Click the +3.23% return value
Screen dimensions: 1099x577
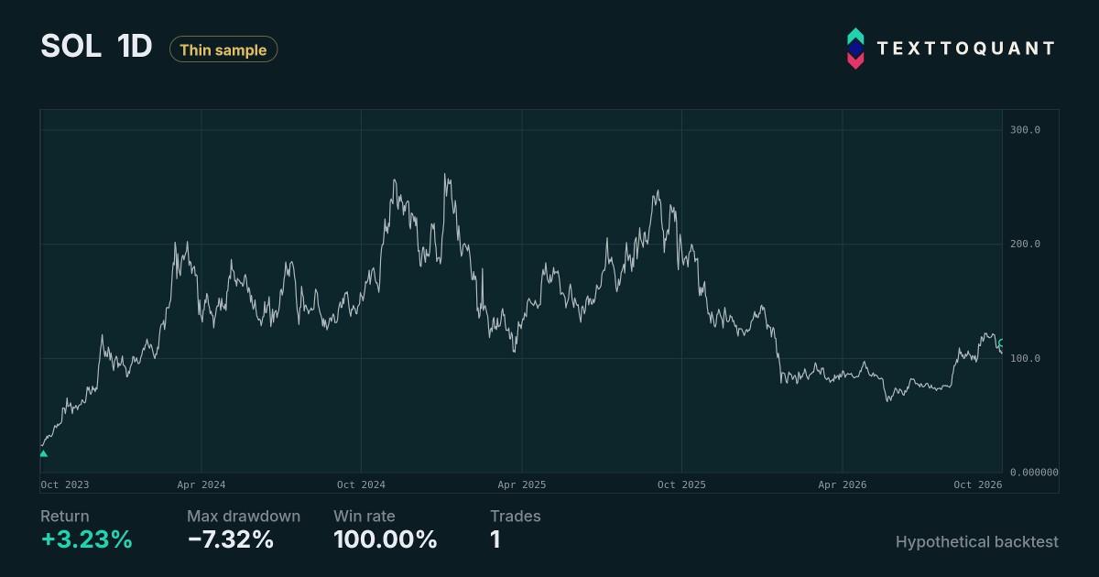click(87, 540)
